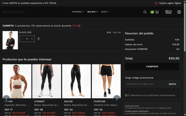Click COMBAT price VEF 26
Screen dimensions: 186x116
click(x=39, y=110)
